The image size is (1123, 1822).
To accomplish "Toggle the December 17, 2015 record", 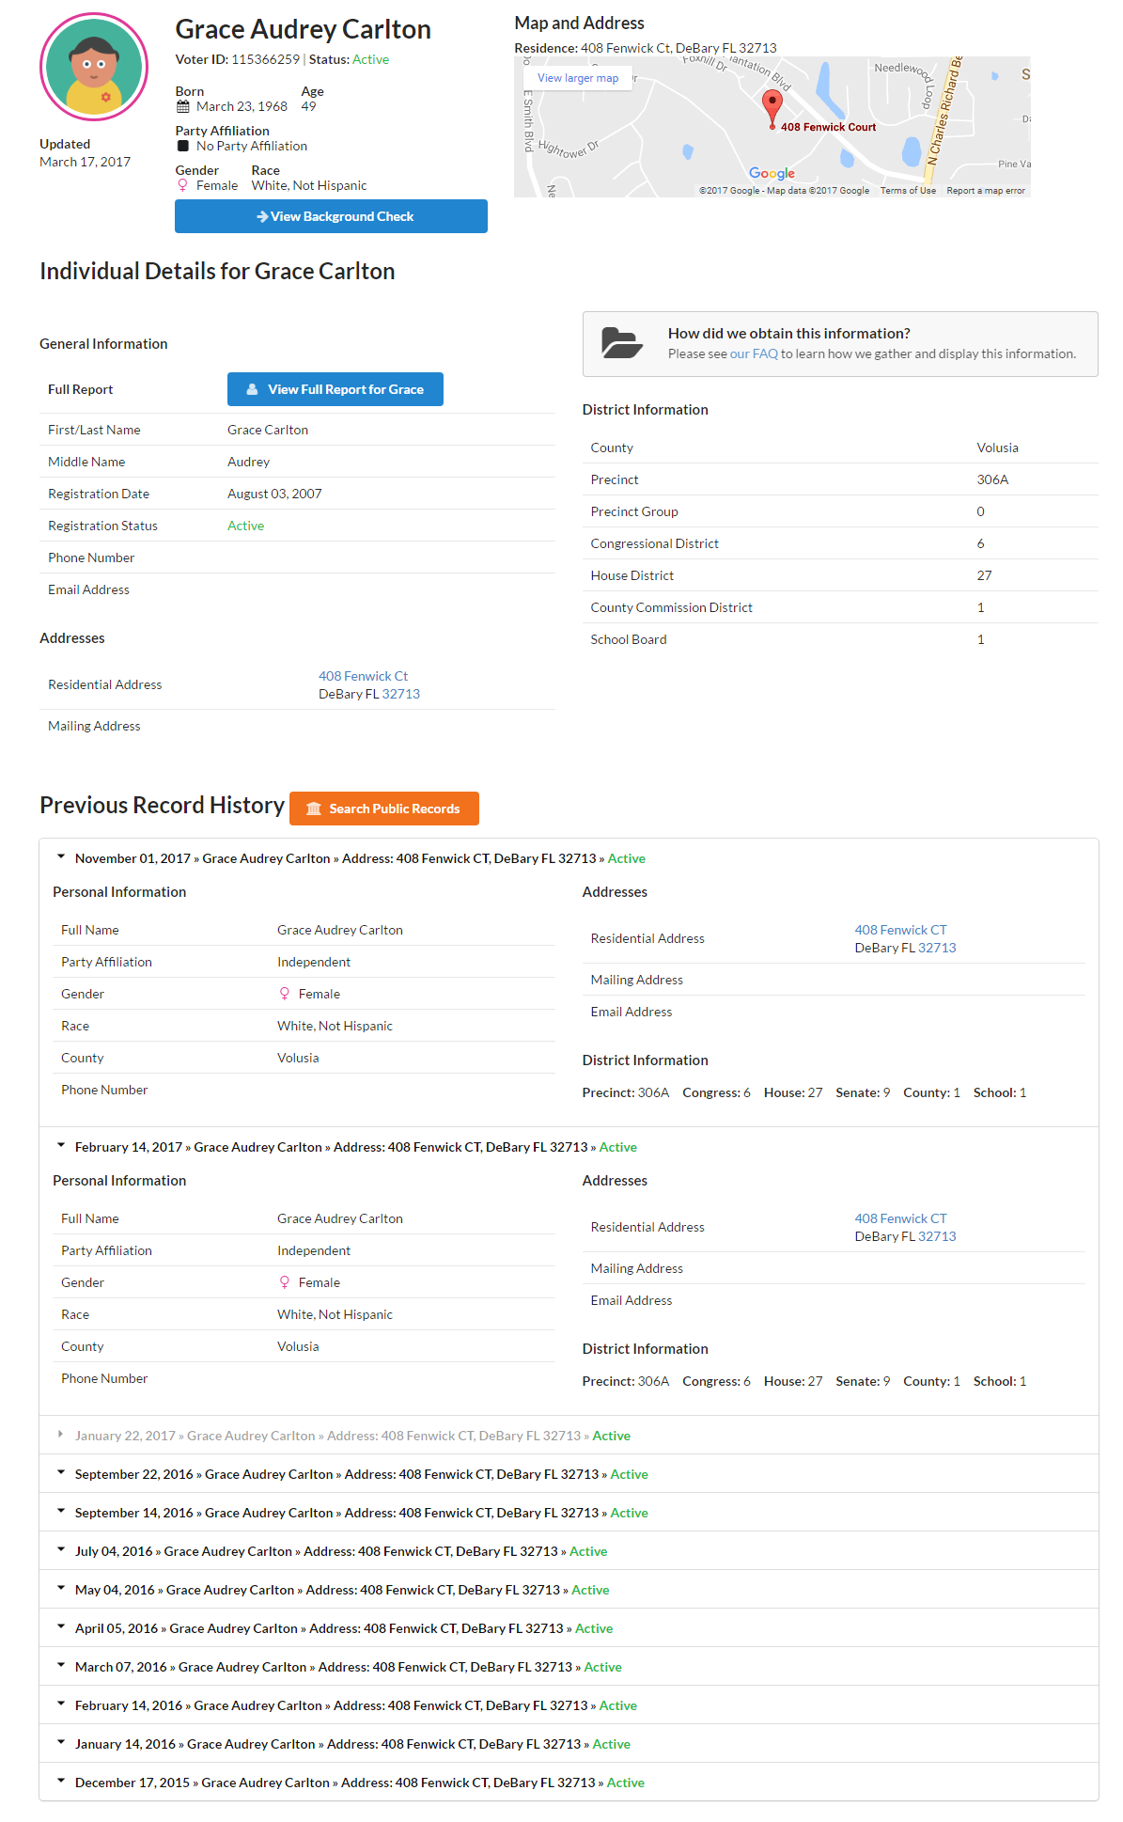I will 569,1783.
